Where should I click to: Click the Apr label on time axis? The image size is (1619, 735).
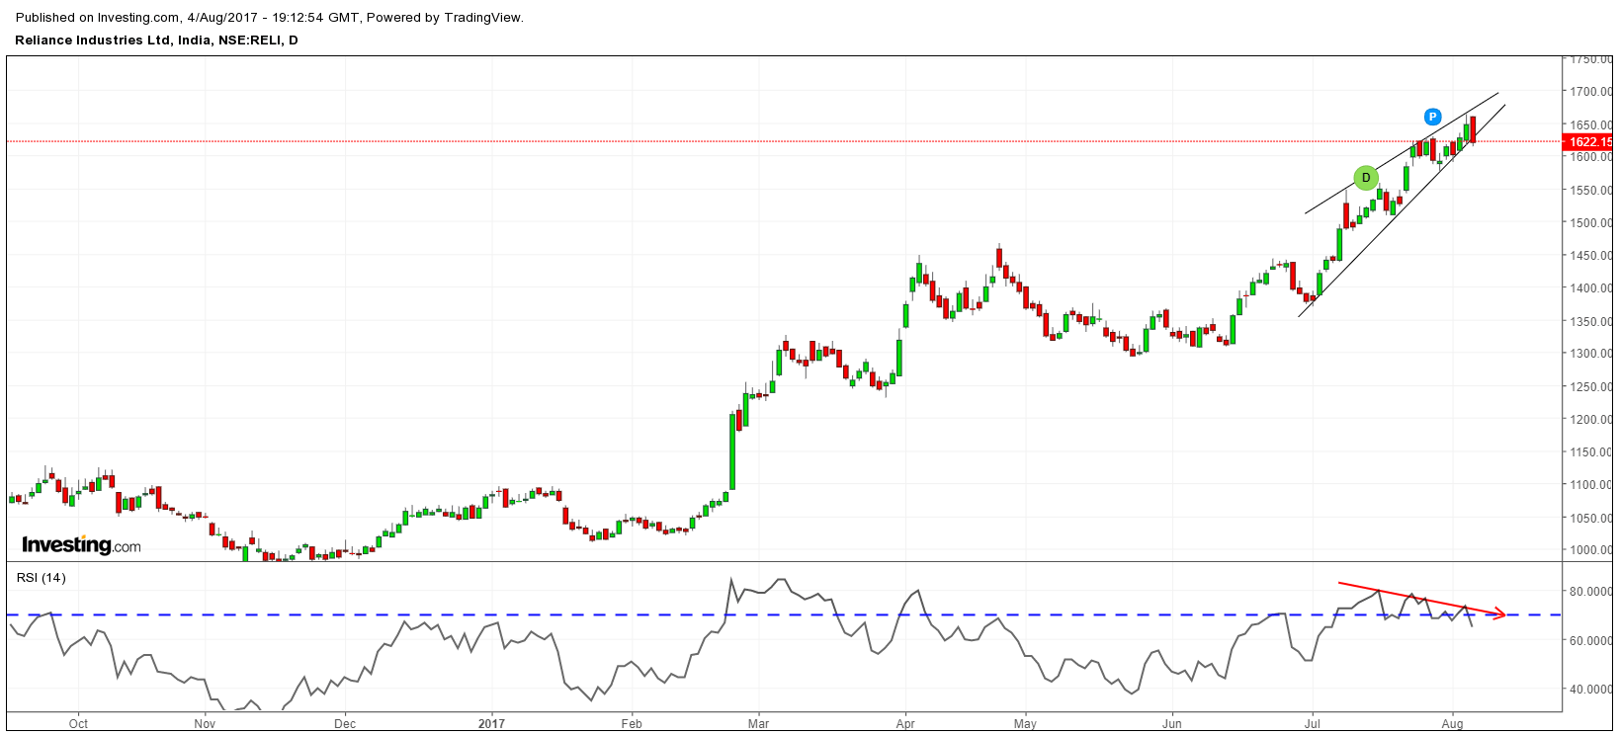click(x=905, y=723)
